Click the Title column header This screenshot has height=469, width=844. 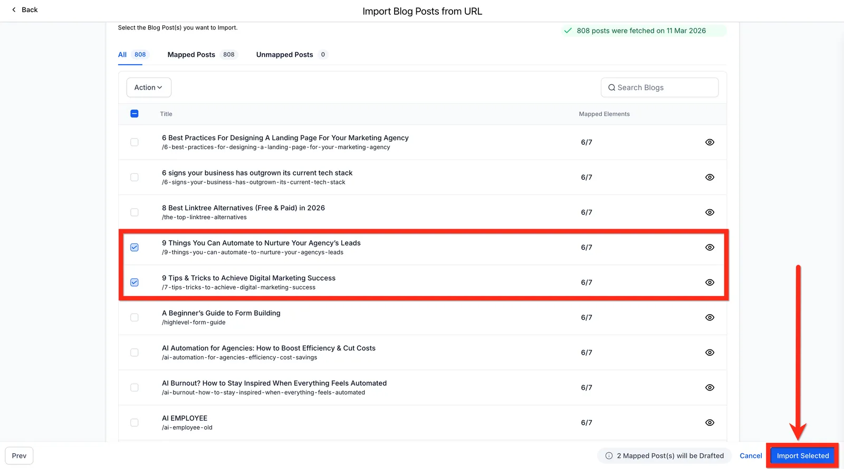pos(166,114)
